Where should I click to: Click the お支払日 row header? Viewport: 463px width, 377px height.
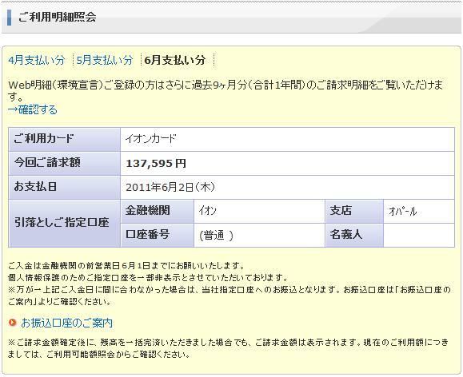coord(64,188)
